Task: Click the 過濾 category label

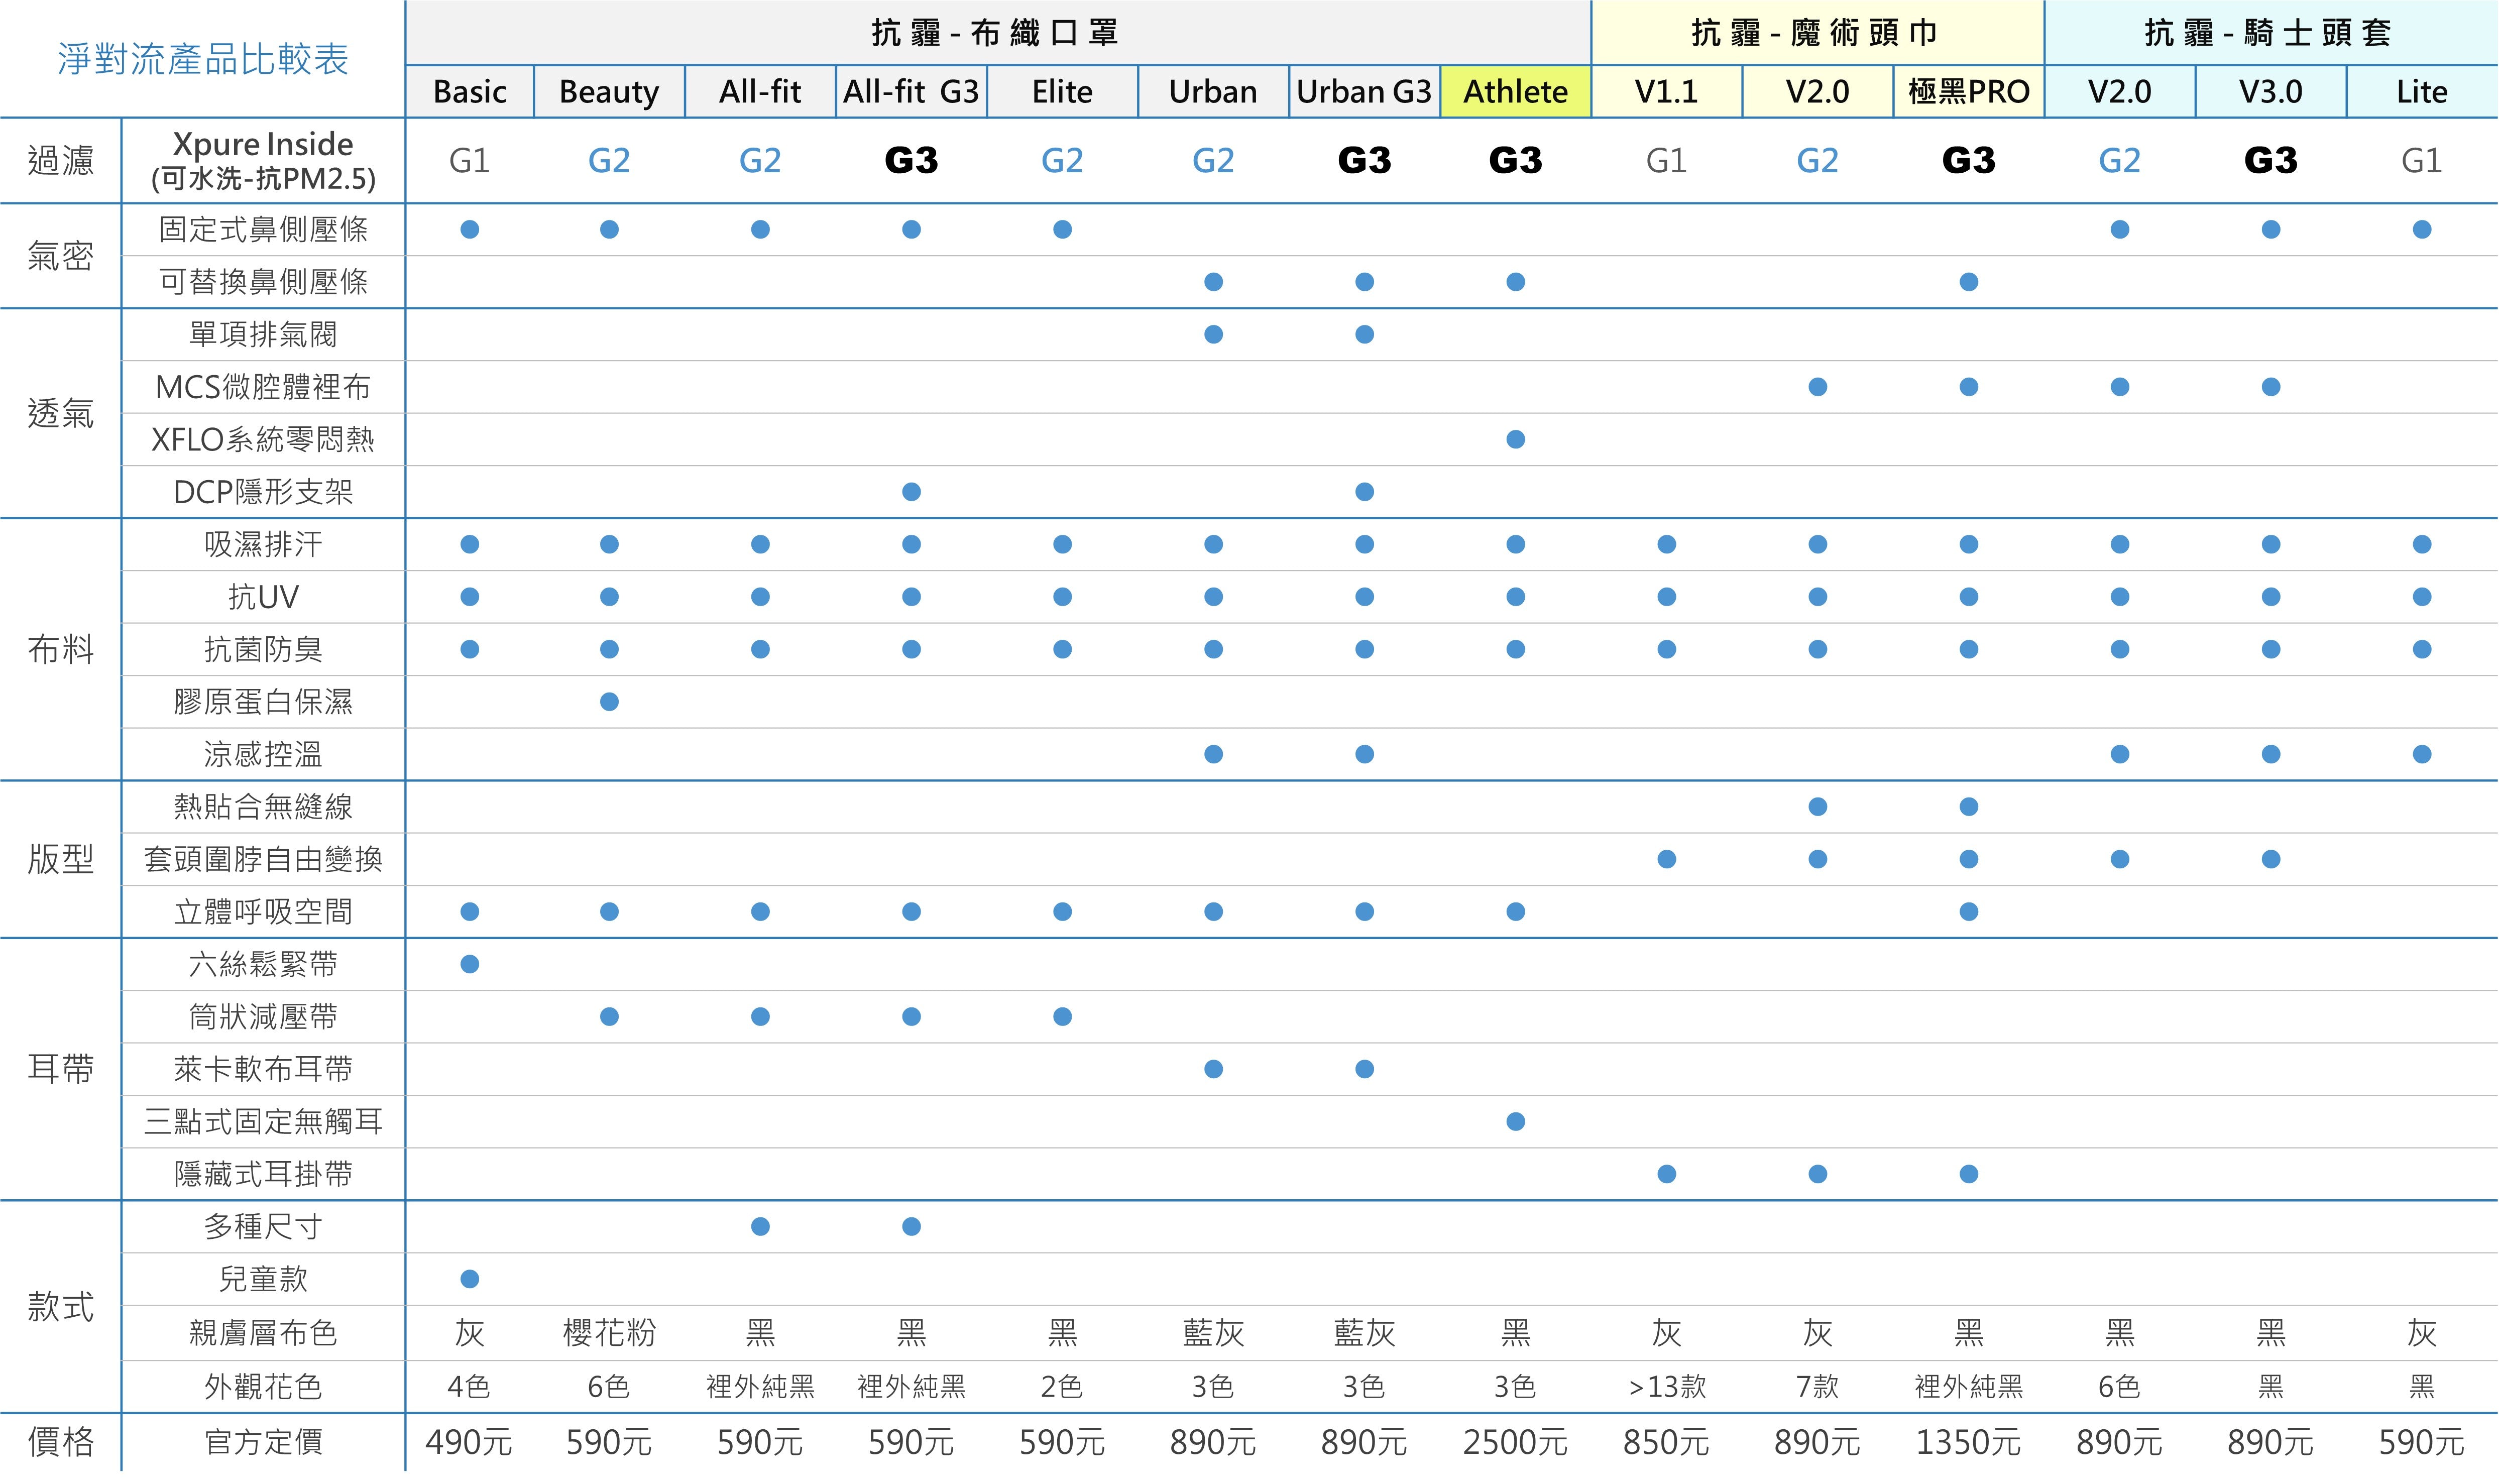Action: [x=61, y=161]
